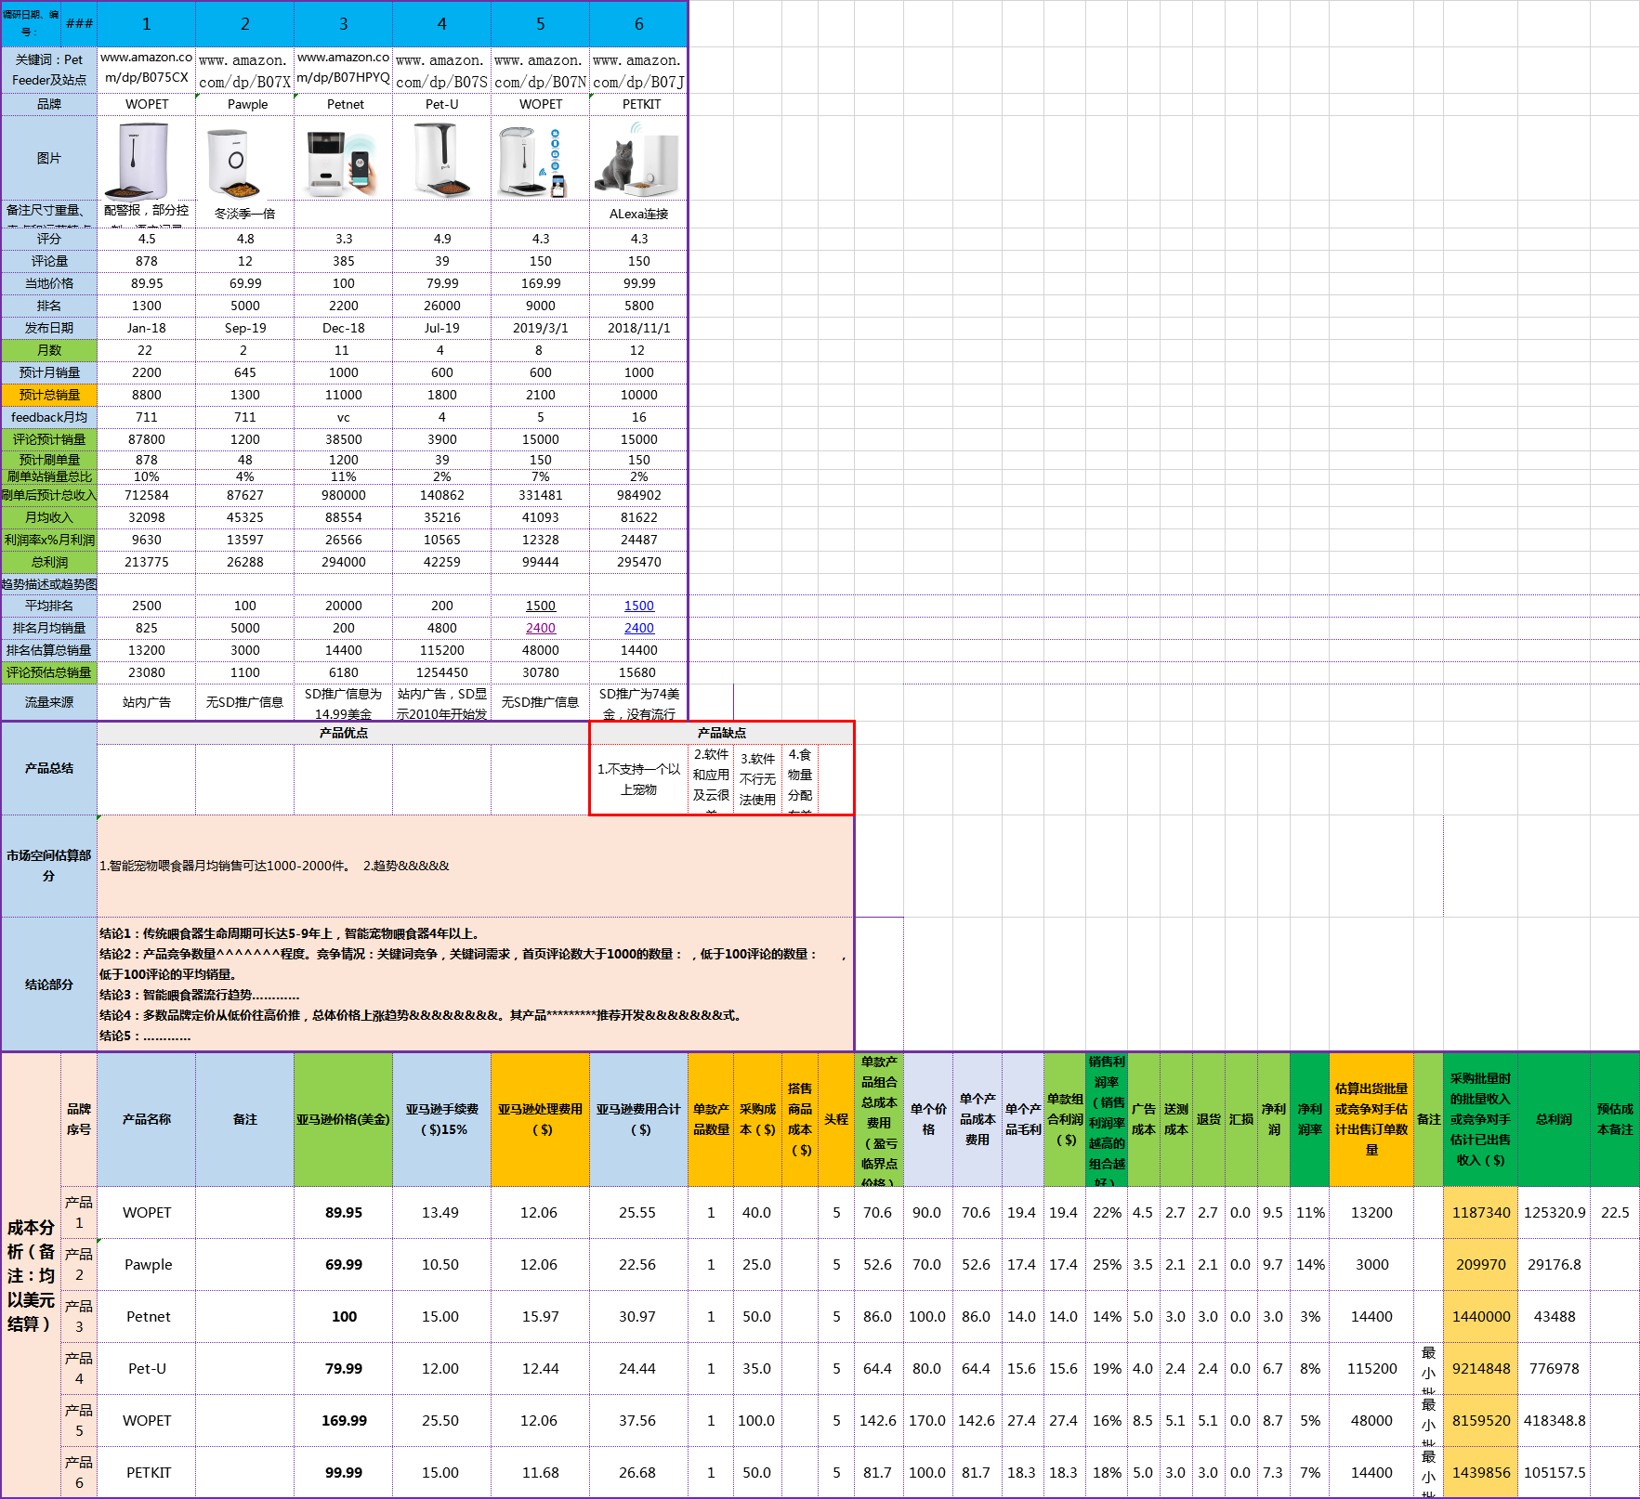Select the 站内广告 traffic source cell
1640x1499 pixels.
tap(147, 702)
